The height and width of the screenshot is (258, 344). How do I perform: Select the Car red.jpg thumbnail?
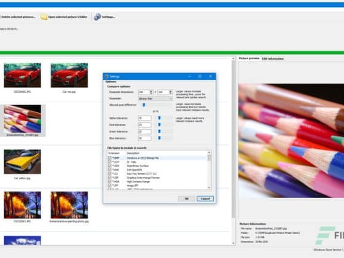[x=69, y=75]
